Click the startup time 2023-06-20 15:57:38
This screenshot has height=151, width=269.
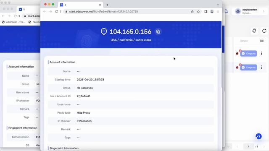tap(90, 80)
